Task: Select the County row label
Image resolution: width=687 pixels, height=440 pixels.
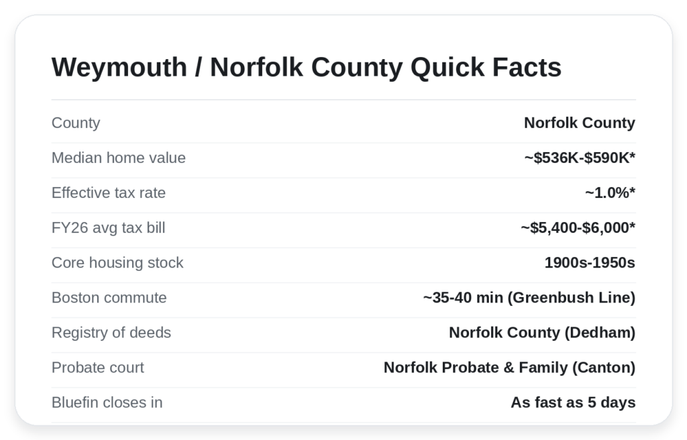Action: pyautogui.click(x=76, y=123)
